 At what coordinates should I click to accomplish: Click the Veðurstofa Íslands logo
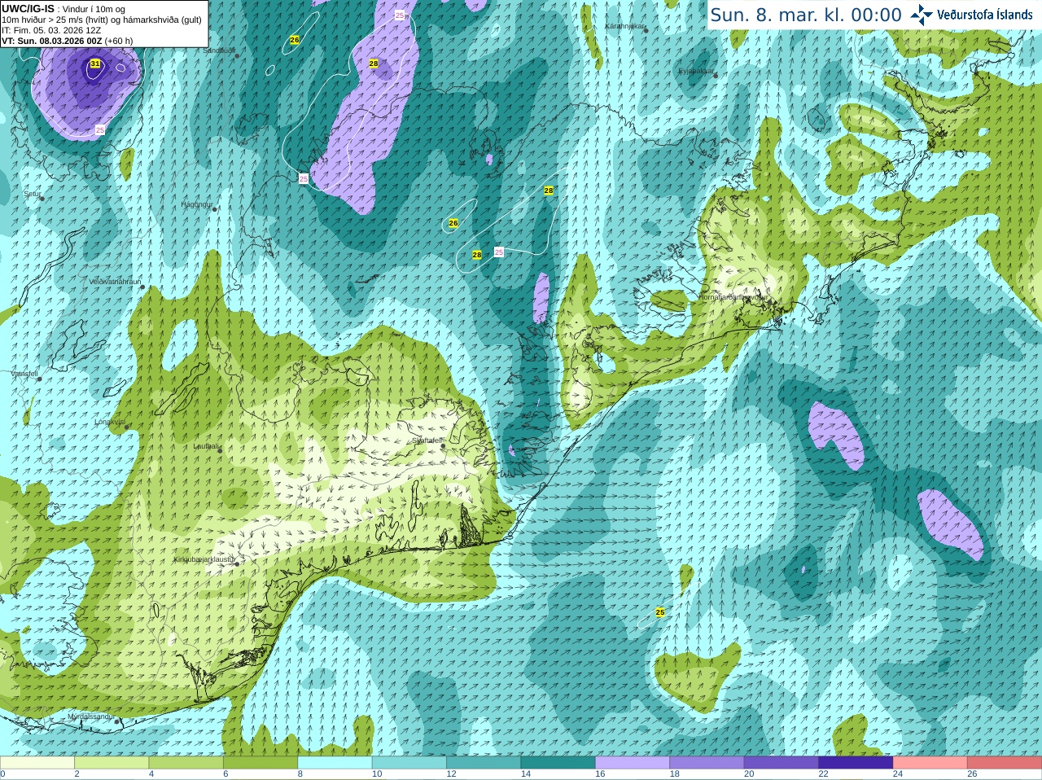click(x=972, y=15)
